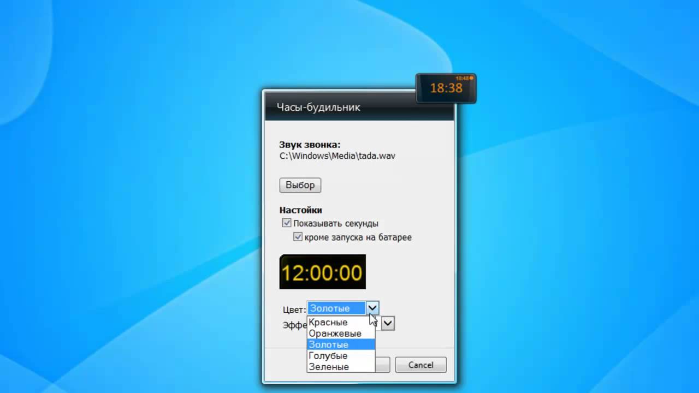Open the Эффект dropdown arrow
Image resolution: width=699 pixels, height=393 pixels.
[x=387, y=324]
